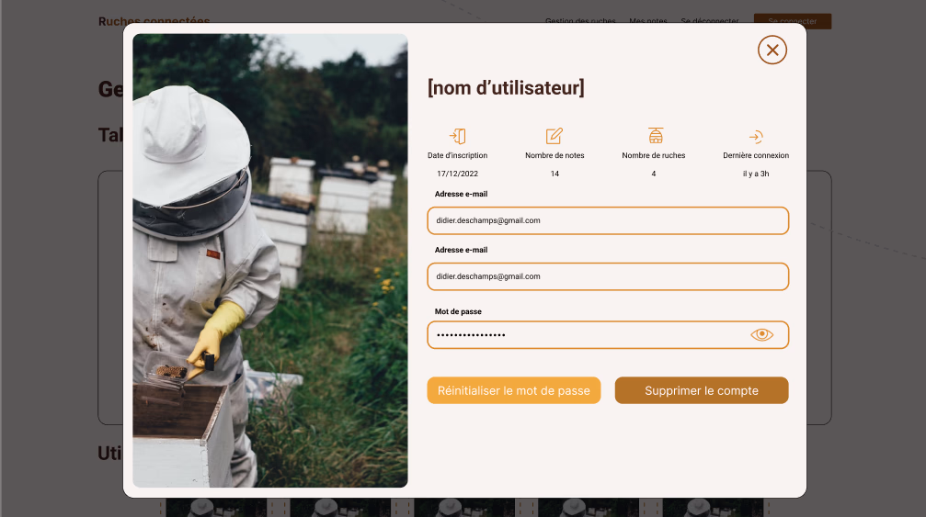Close the user profile modal
Screen dimensions: 926x517
tap(772, 51)
